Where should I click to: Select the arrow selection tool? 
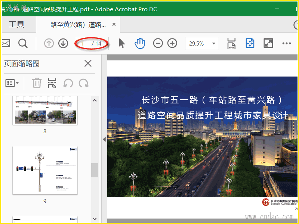coord(122,43)
